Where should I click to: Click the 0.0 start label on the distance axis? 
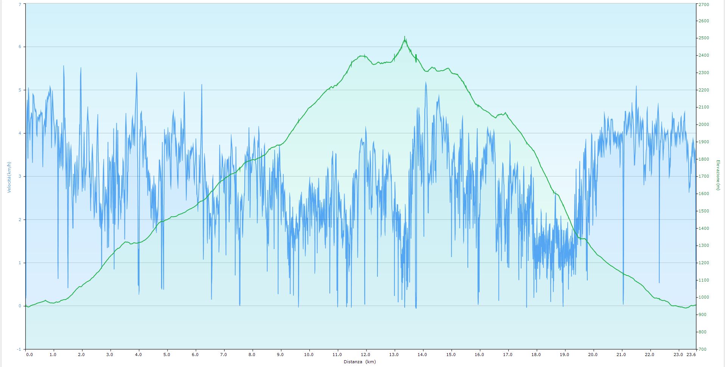tap(29, 355)
